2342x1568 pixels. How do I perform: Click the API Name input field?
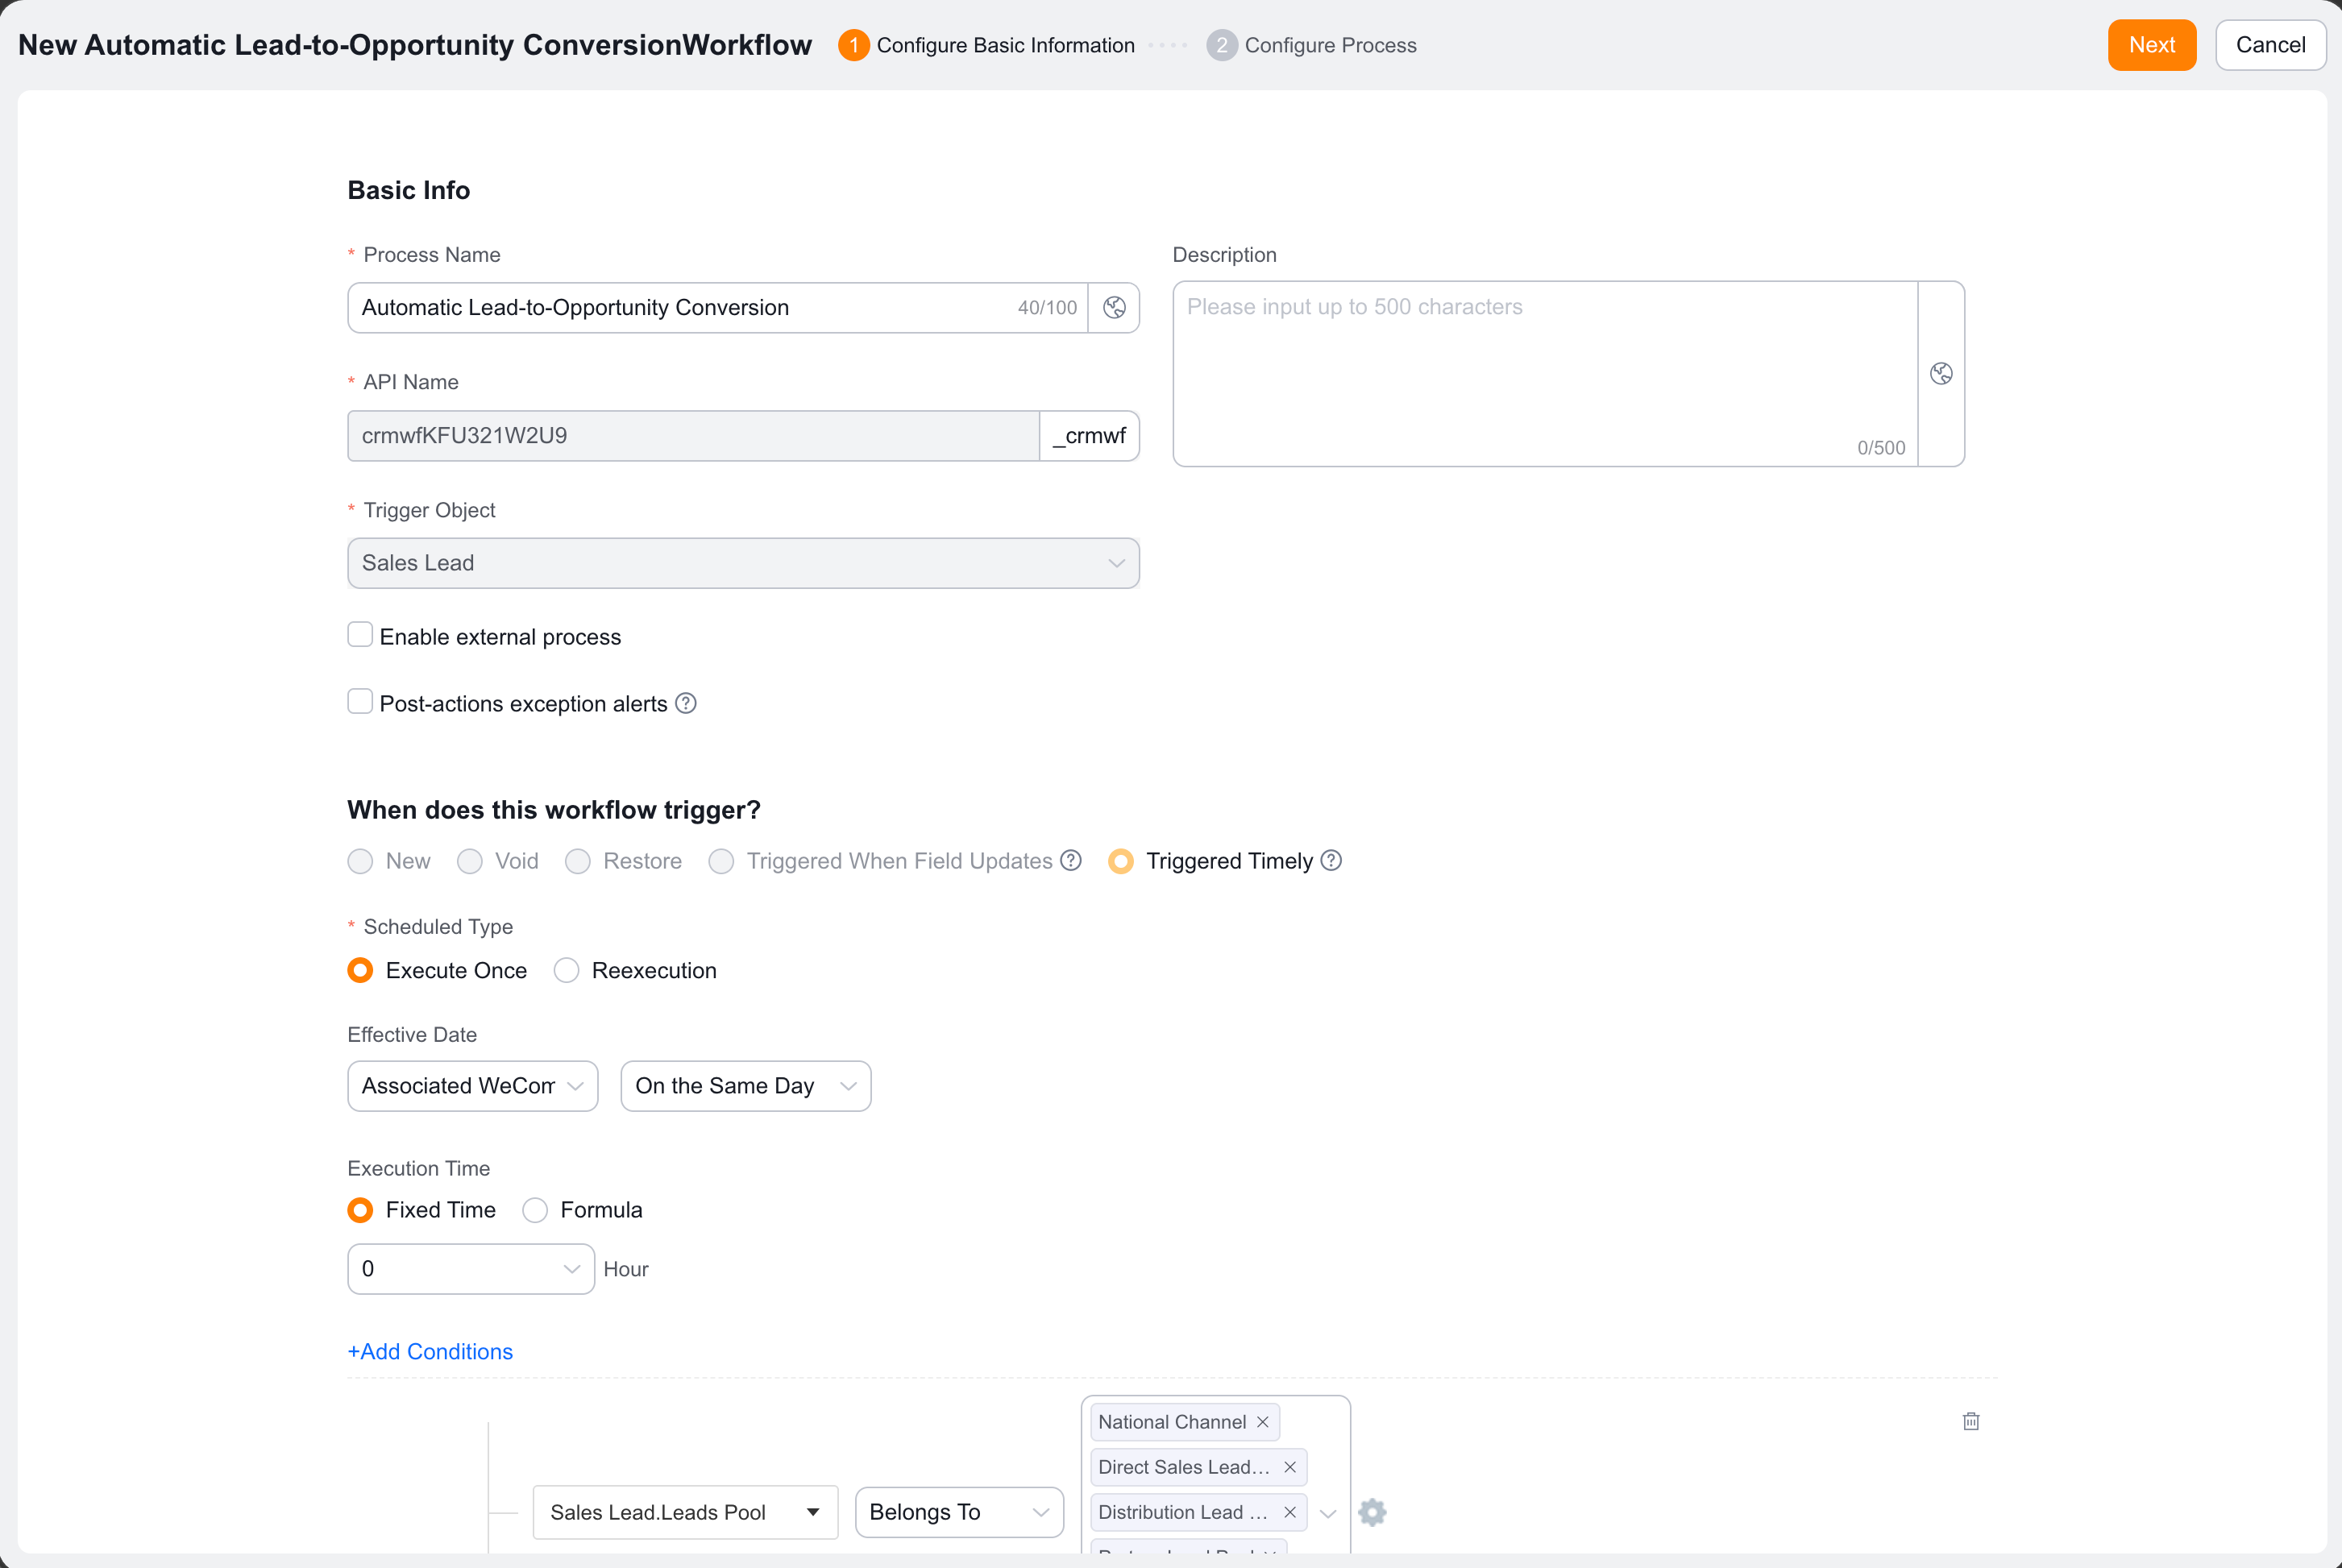point(693,436)
